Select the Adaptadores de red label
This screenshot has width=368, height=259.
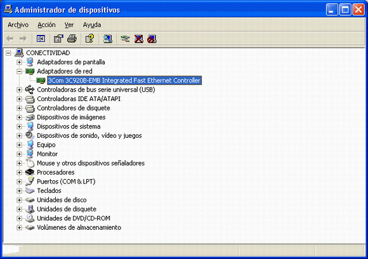(65, 71)
